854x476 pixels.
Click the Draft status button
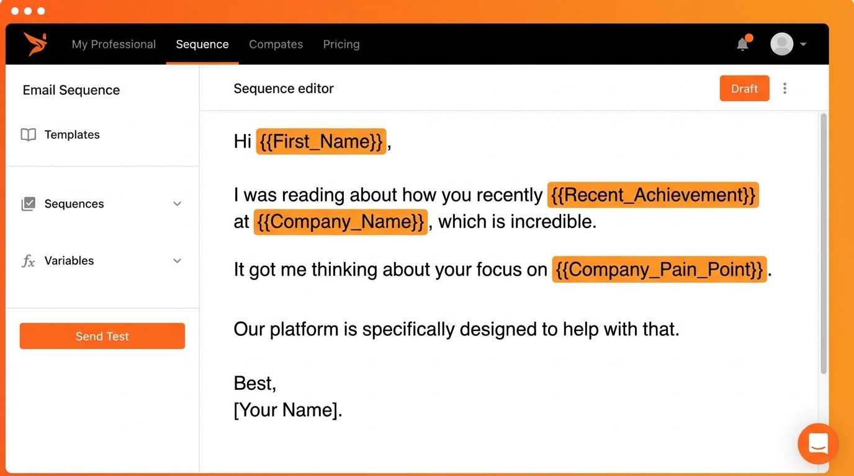744,89
